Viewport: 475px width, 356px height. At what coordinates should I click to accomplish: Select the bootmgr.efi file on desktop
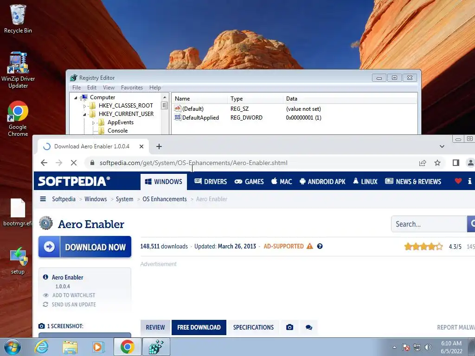click(18, 212)
